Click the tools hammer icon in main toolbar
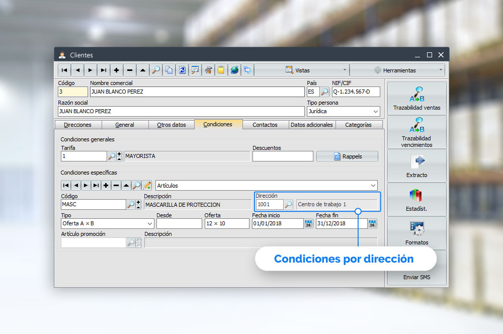The height and width of the screenshot is (334, 503). (x=208, y=70)
